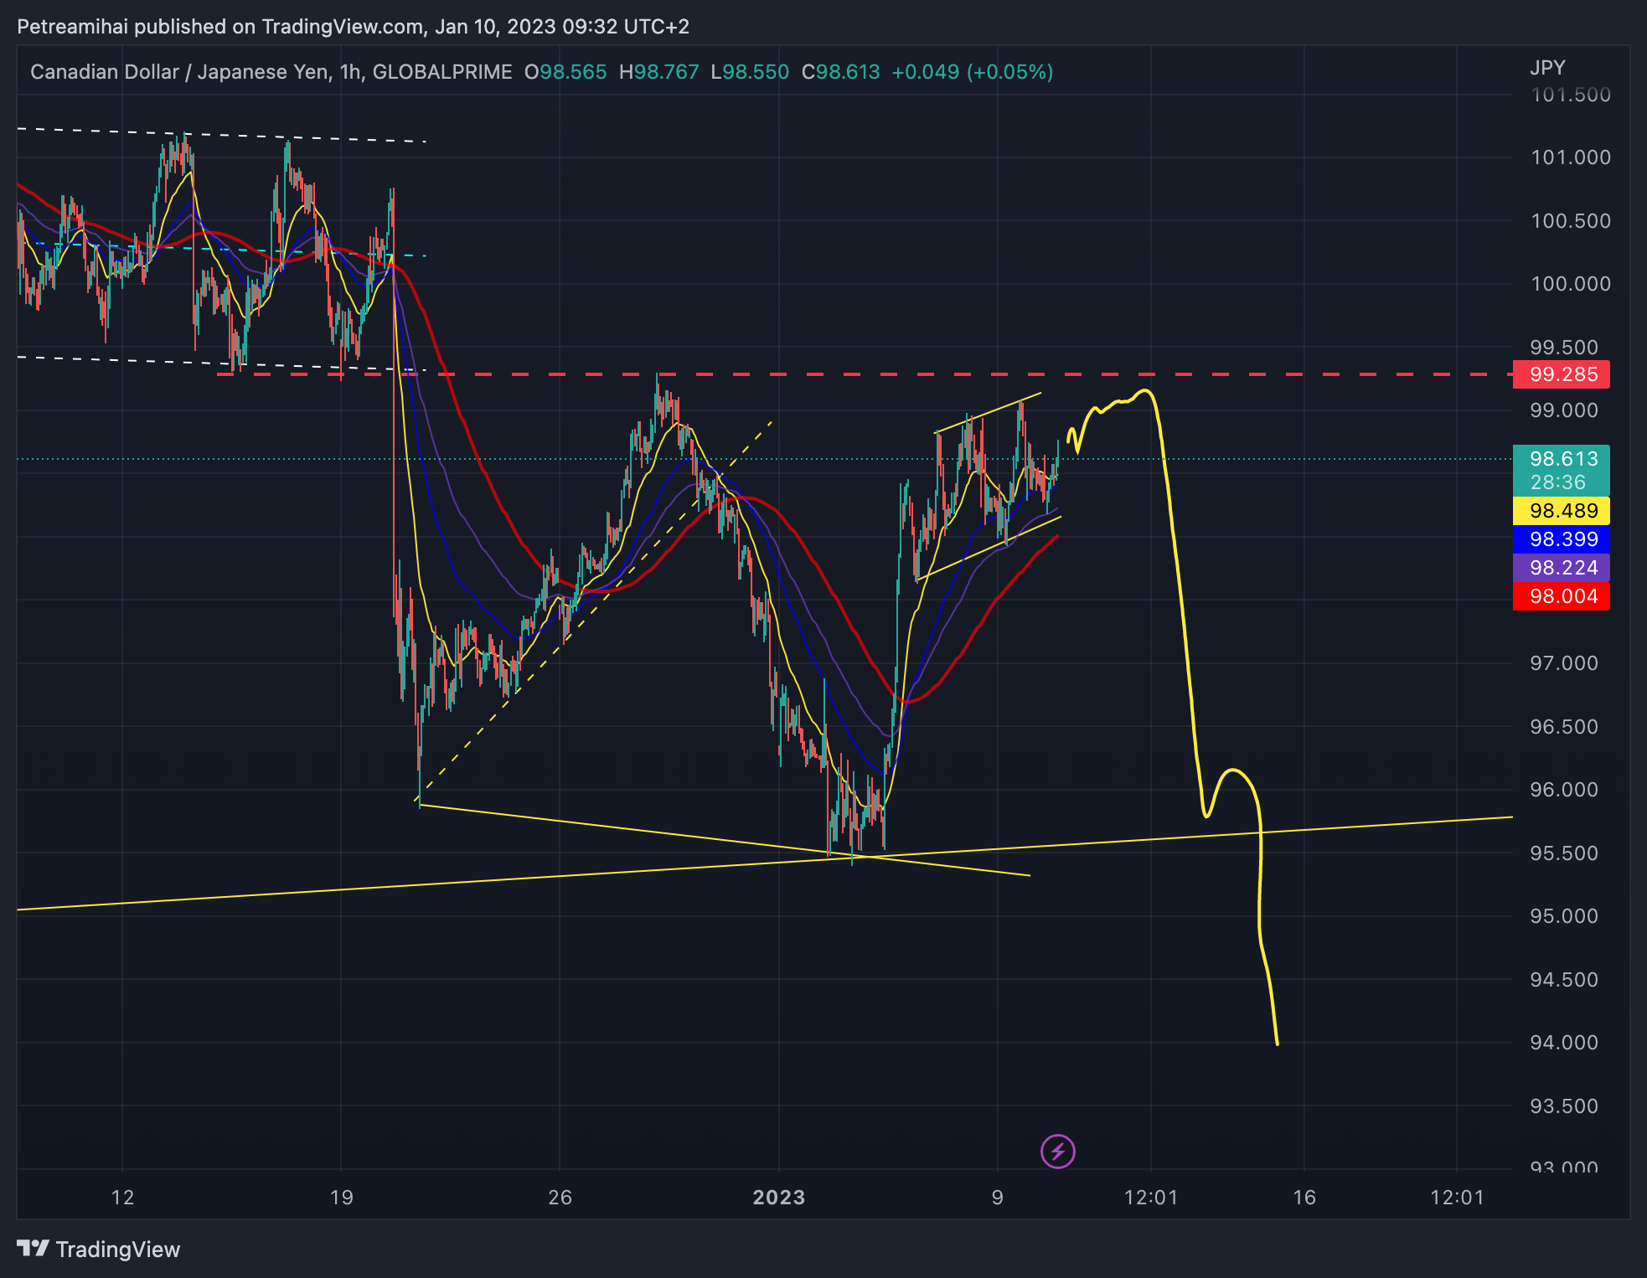This screenshot has width=1647, height=1278.
Task: Click the 97.000 price axis level
Action: pyautogui.click(x=1565, y=663)
